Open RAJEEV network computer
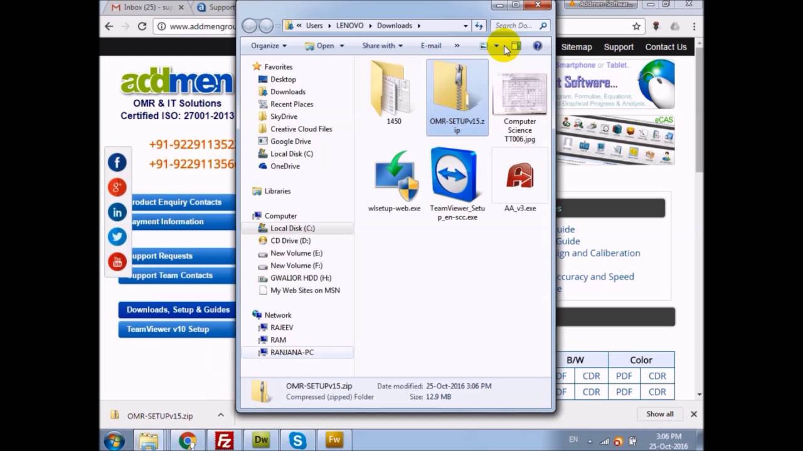Viewport: 803px width, 451px height. (x=282, y=328)
